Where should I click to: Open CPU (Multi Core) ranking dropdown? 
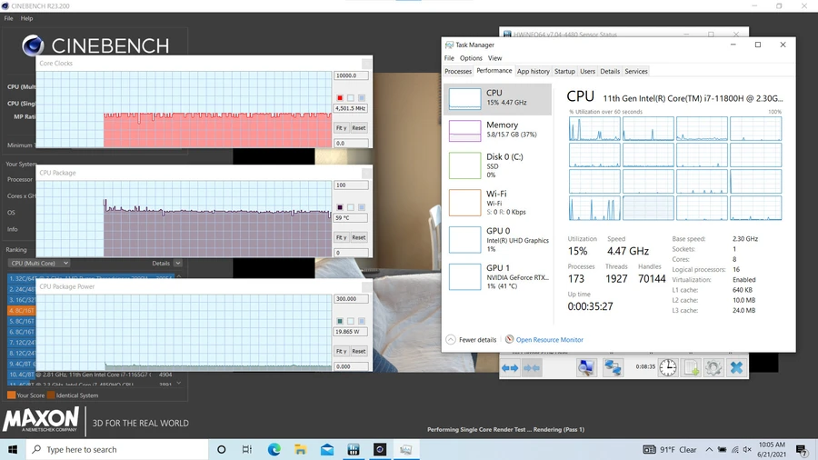(40, 264)
